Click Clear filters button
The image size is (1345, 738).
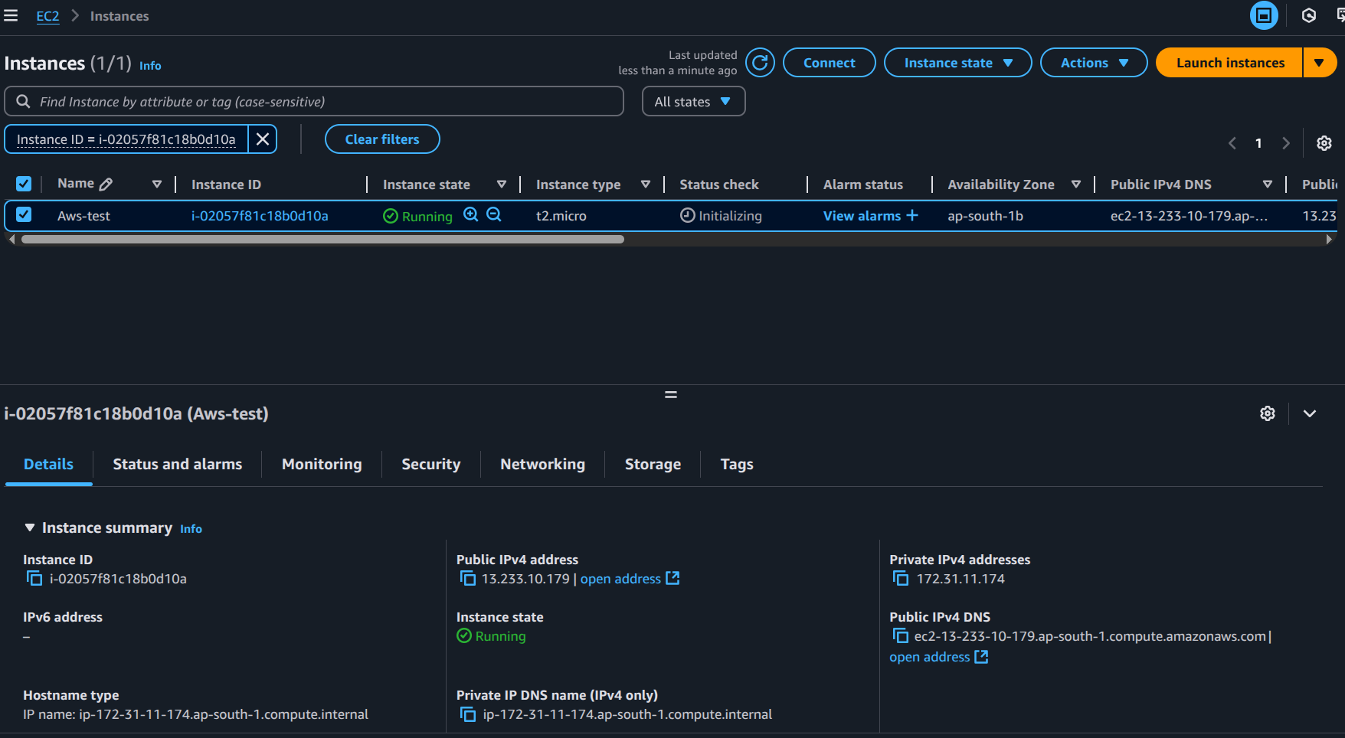[382, 139]
